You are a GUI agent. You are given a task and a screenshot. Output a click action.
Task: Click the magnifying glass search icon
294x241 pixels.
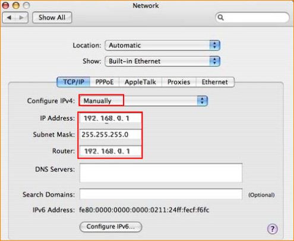[x=220, y=18]
